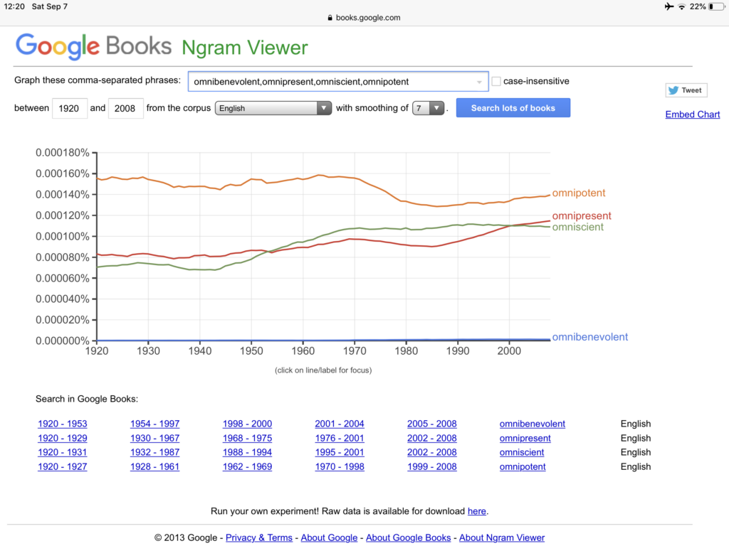The image size is (729, 546).
Task: Click the end year 2008 field
Action: (126, 108)
